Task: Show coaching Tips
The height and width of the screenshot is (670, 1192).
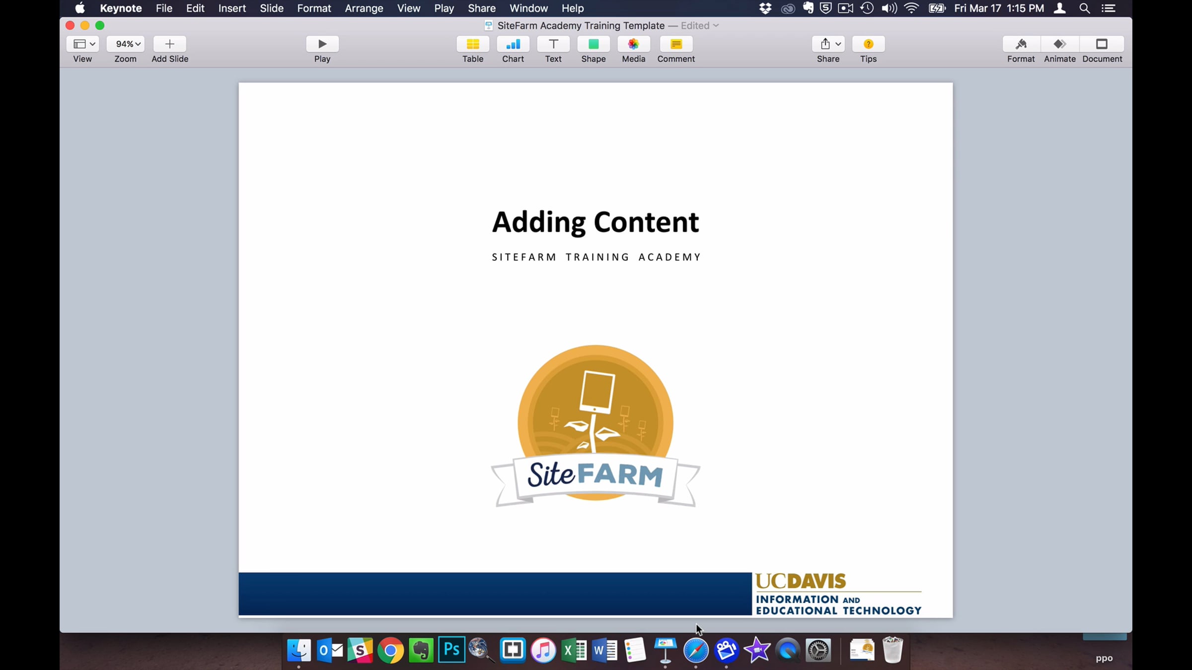Action: click(x=868, y=44)
